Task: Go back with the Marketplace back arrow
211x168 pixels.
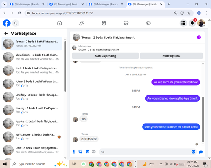Action: 6,33
